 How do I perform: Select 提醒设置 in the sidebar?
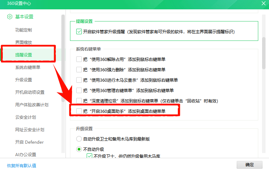point(24,55)
